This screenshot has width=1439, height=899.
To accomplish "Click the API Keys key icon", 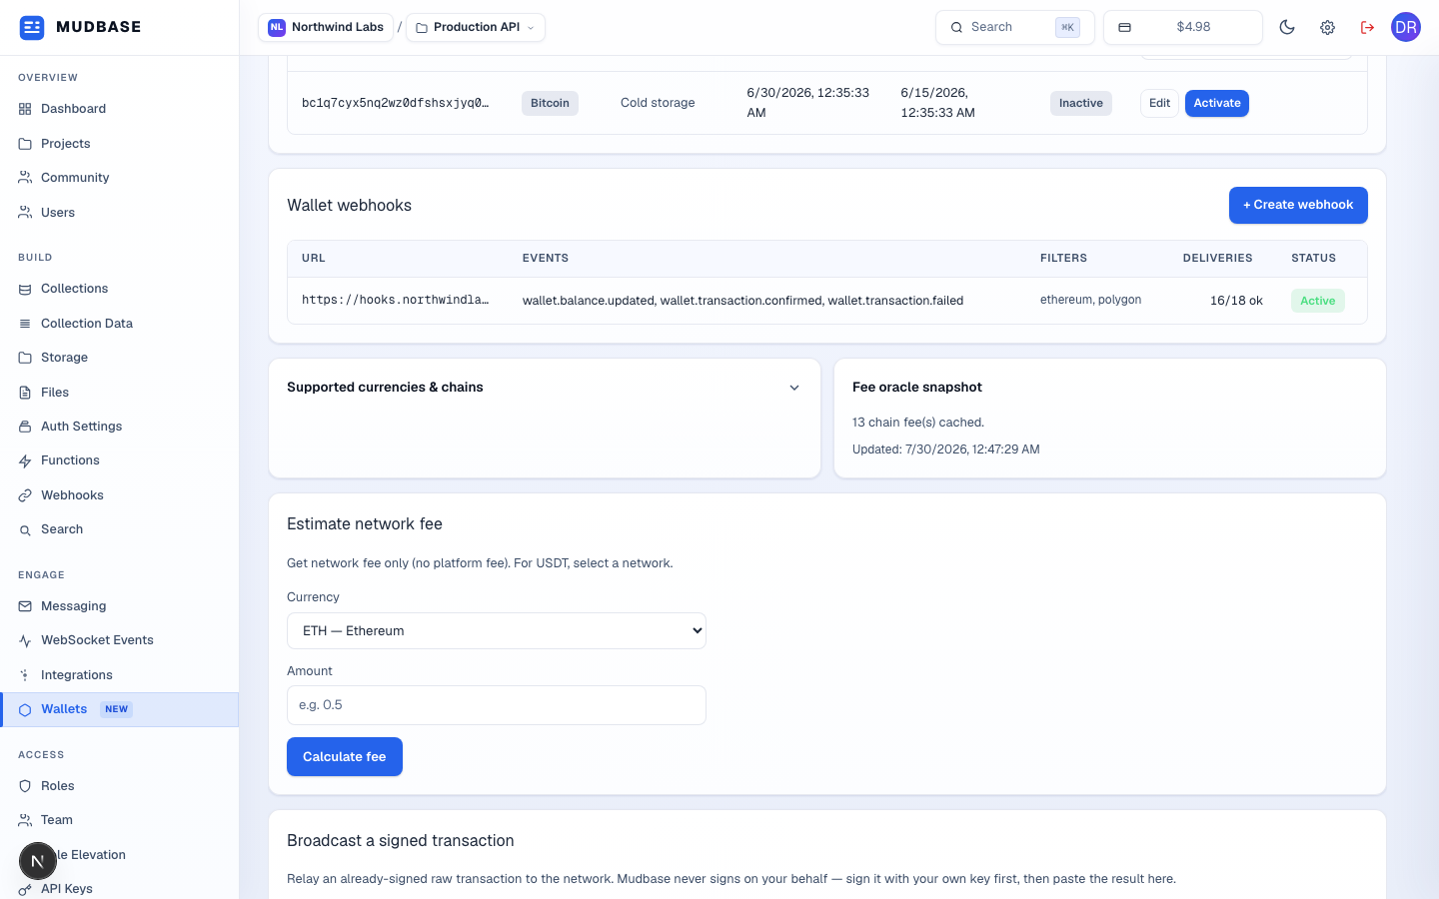I will click(25, 889).
